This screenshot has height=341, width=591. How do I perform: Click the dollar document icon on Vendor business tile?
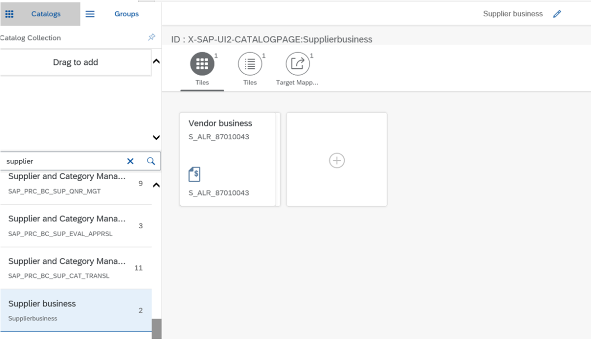[x=194, y=174]
